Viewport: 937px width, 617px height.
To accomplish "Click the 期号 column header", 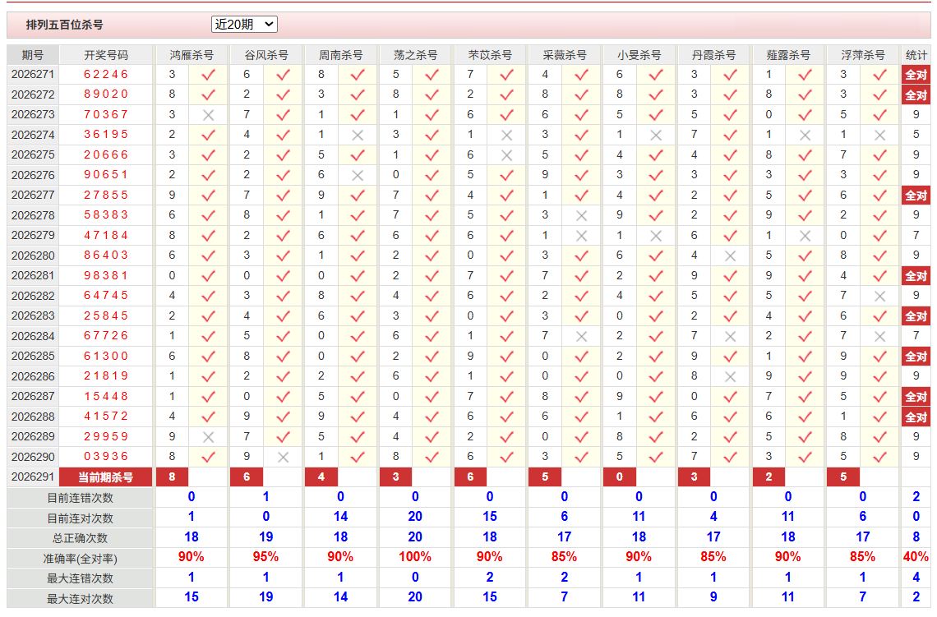I will (33, 55).
